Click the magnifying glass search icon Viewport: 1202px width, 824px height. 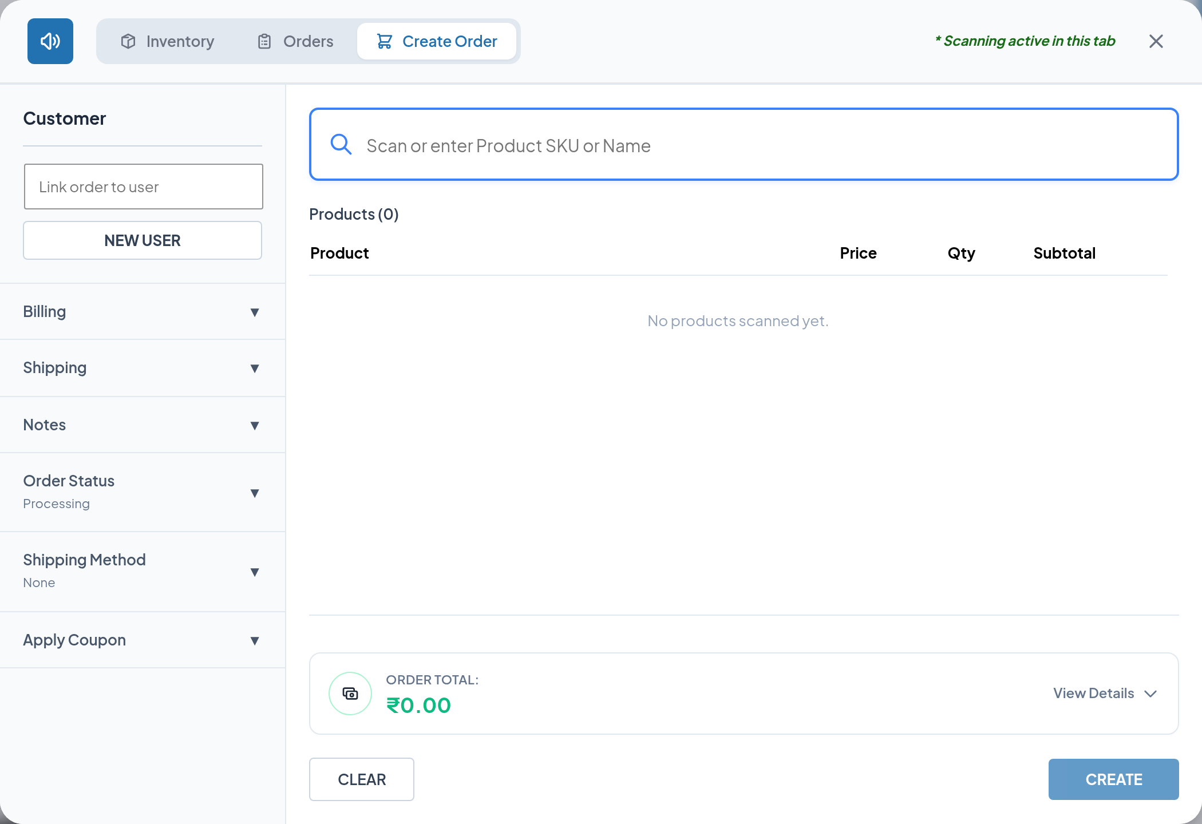click(x=341, y=145)
